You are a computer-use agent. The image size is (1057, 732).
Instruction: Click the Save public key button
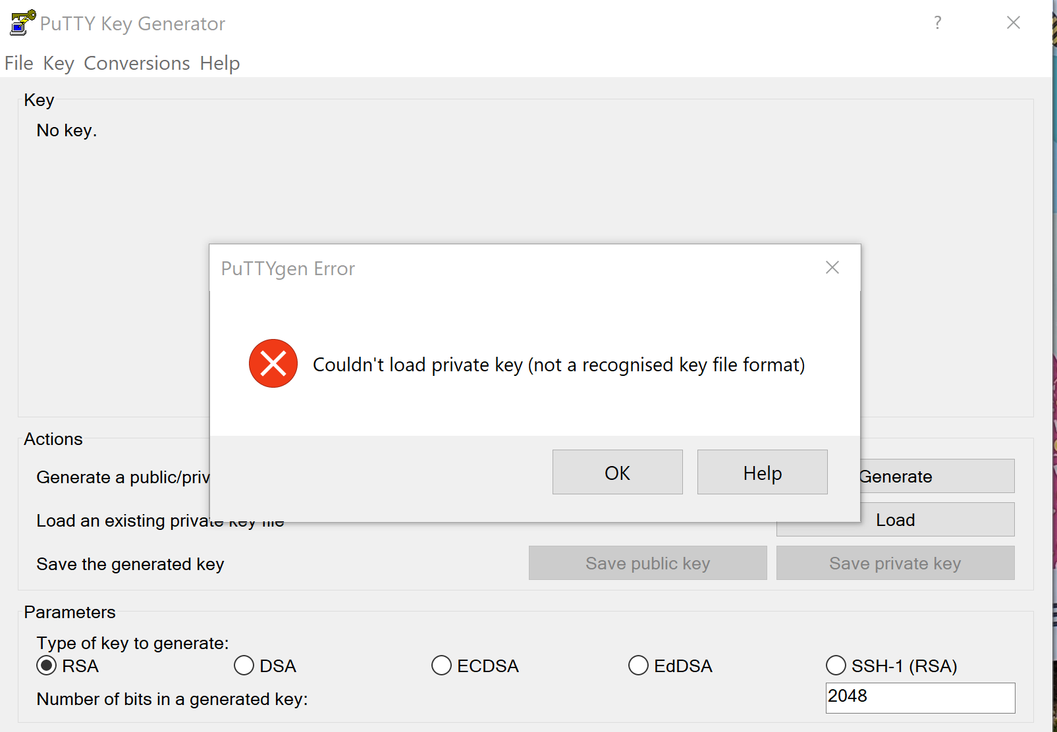[x=647, y=563]
